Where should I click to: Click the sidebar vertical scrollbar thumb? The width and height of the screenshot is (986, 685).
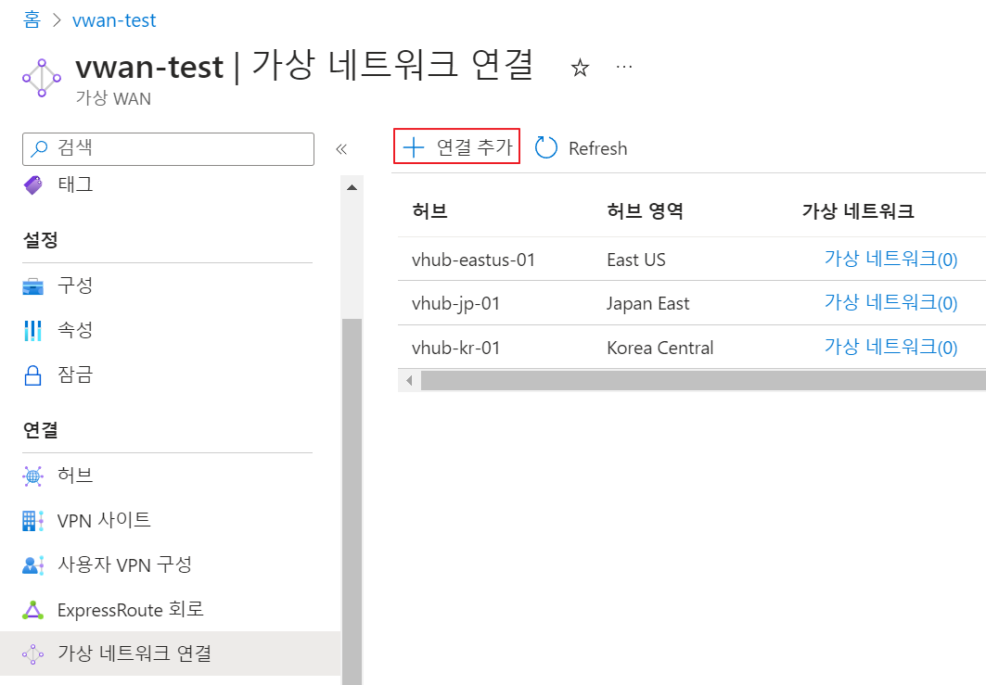(x=352, y=501)
